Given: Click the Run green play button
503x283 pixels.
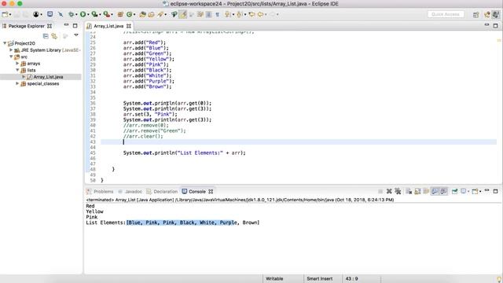Looking at the screenshot, I should click(83, 14).
